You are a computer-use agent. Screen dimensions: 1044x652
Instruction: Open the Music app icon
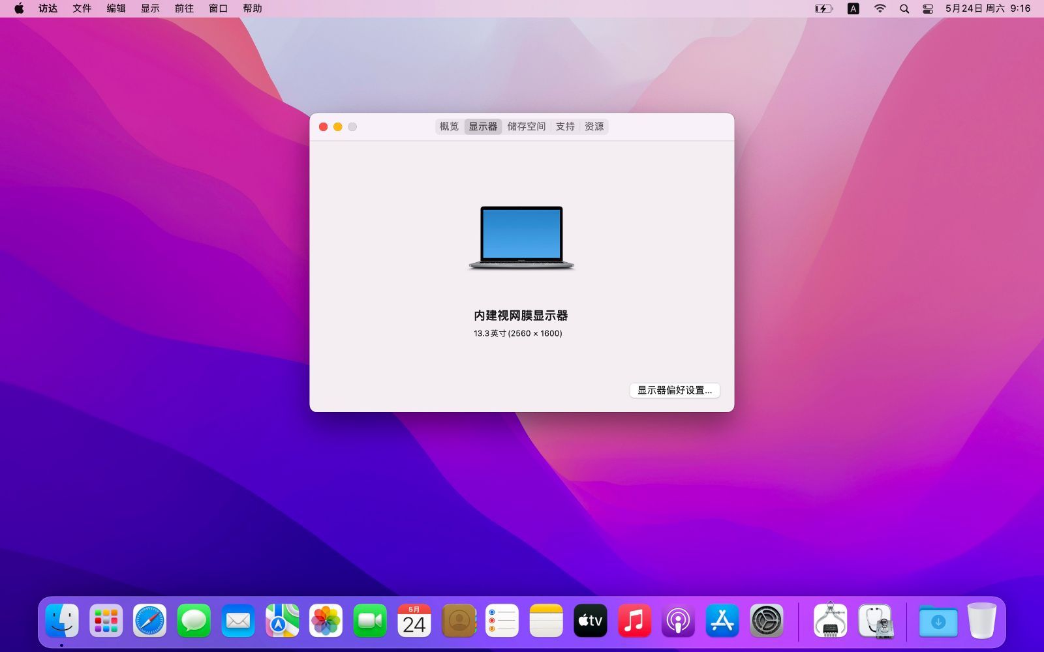point(634,621)
